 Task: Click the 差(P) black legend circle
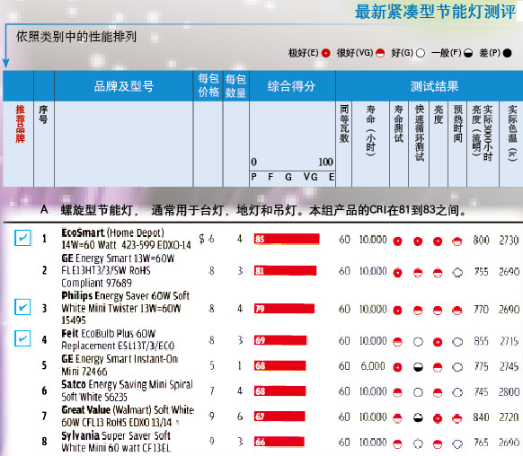(507, 53)
